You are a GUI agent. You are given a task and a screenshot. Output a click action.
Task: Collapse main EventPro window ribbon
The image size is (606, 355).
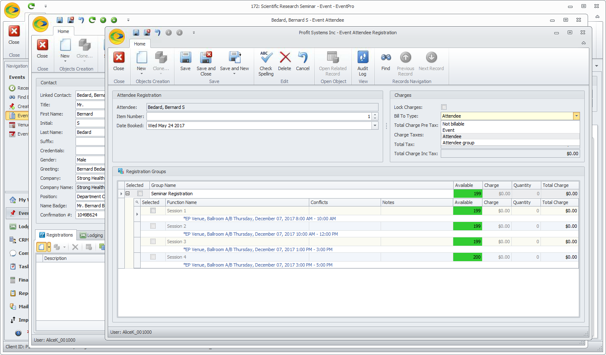point(598,17)
